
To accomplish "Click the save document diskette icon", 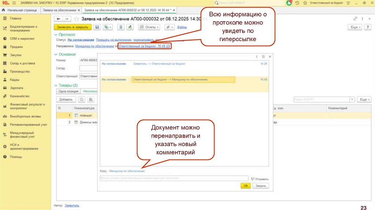I will tap(97, 27).
